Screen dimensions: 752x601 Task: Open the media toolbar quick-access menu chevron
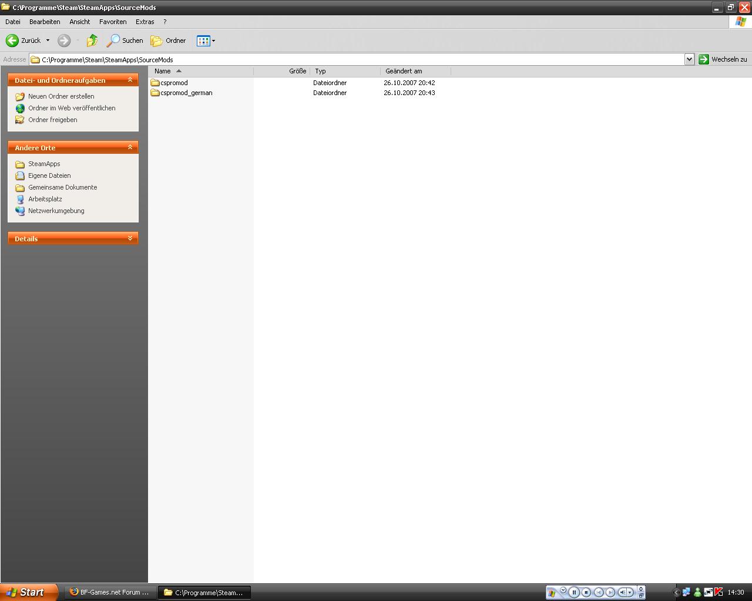[x=563, y=590]
